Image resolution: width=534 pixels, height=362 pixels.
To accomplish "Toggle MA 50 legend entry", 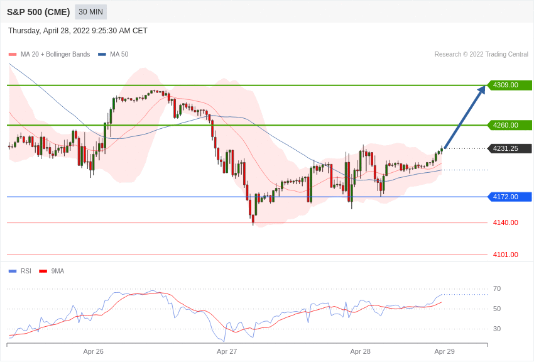I will [x=113, y=54].
